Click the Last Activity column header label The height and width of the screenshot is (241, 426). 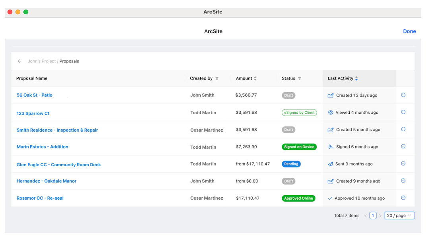coord(341,78)
